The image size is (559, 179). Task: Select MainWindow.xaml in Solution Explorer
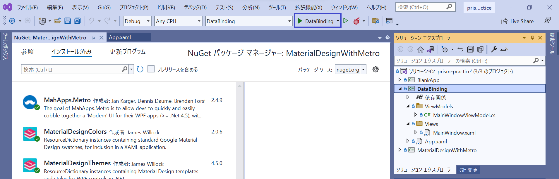(454, 133)
